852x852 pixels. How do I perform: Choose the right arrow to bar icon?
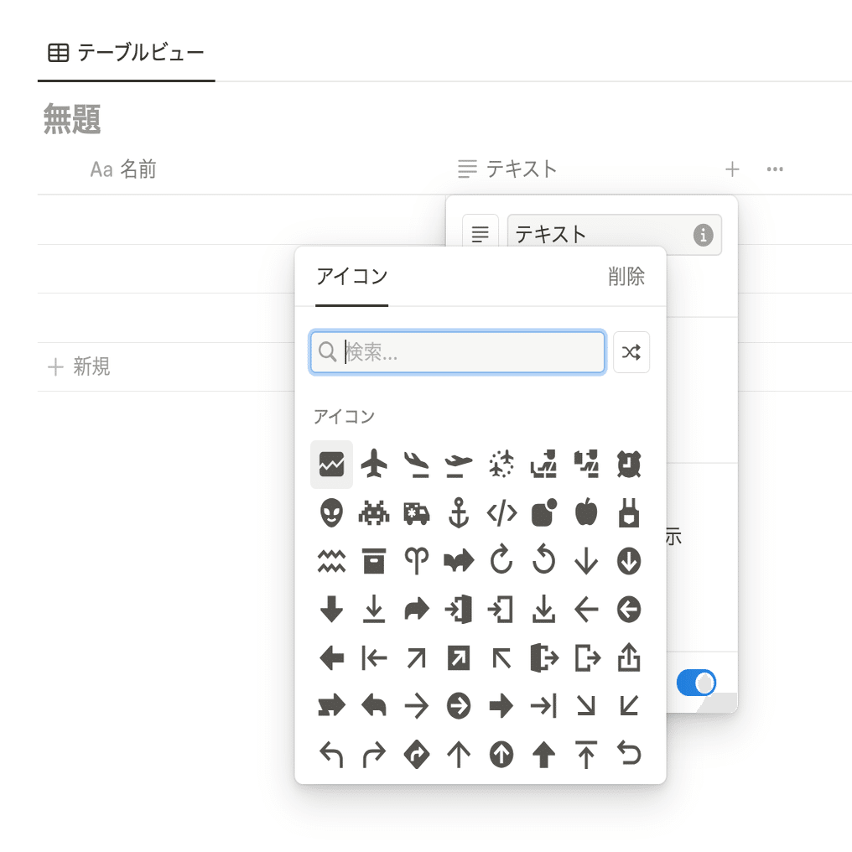(544, 706)
